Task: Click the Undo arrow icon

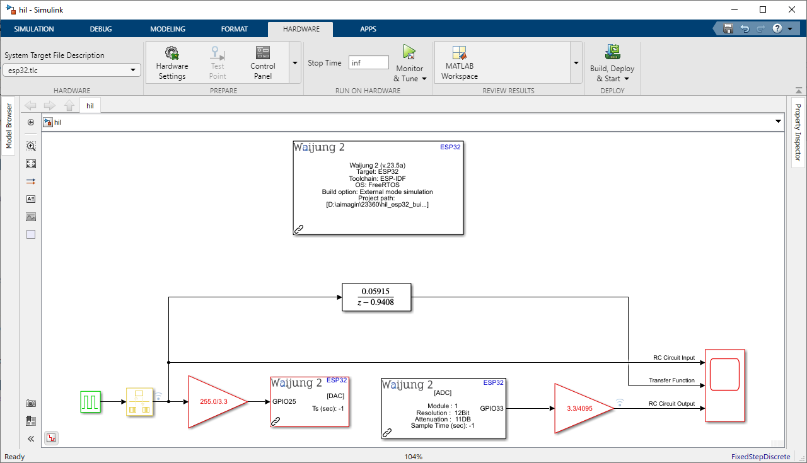Action: (745, 29)
